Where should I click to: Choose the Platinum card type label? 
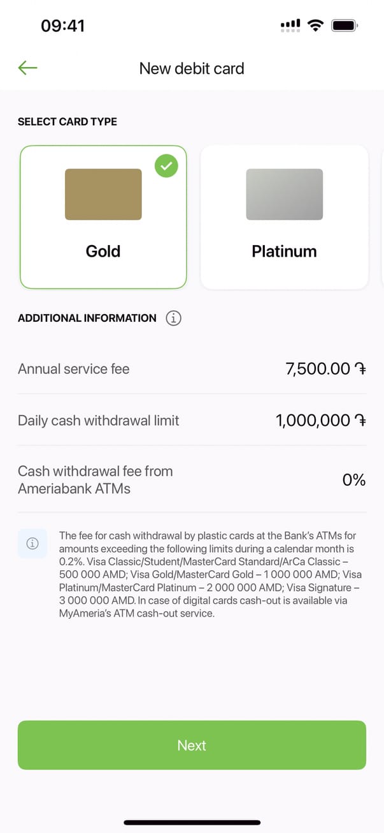click(x=284, y=251)
